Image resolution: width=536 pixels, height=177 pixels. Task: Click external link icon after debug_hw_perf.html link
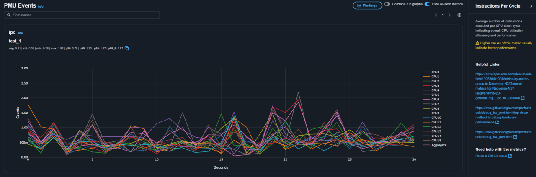(515, 137)
